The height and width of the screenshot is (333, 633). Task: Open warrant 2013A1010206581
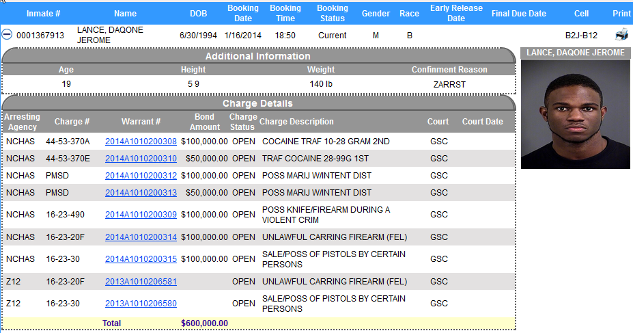141,282
